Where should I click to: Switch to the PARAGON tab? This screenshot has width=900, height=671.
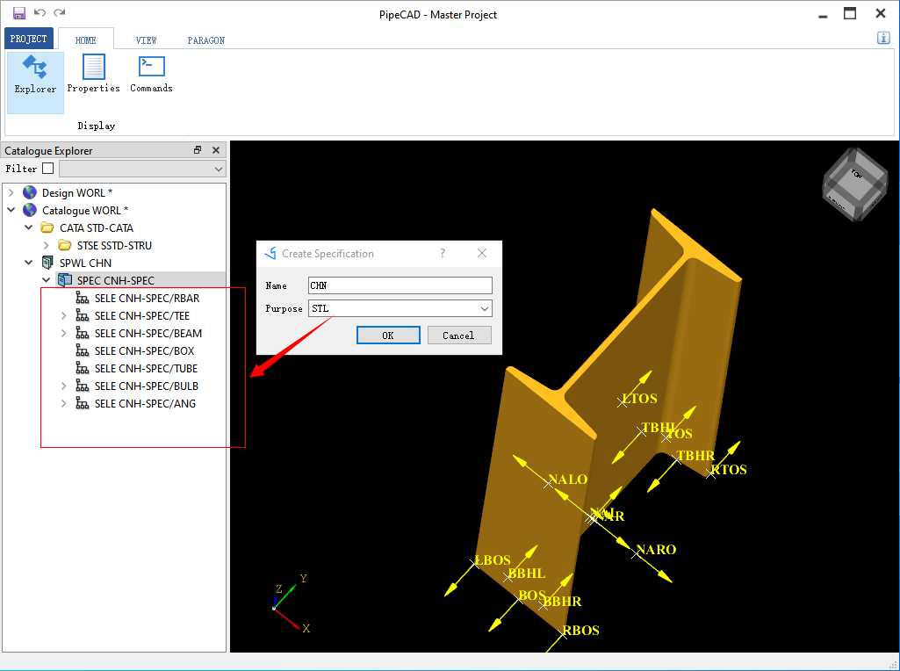[206, 40]
